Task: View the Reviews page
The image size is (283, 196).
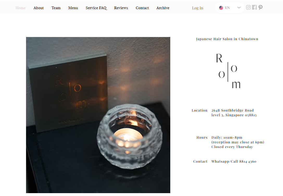Action: tap(121, 8)
